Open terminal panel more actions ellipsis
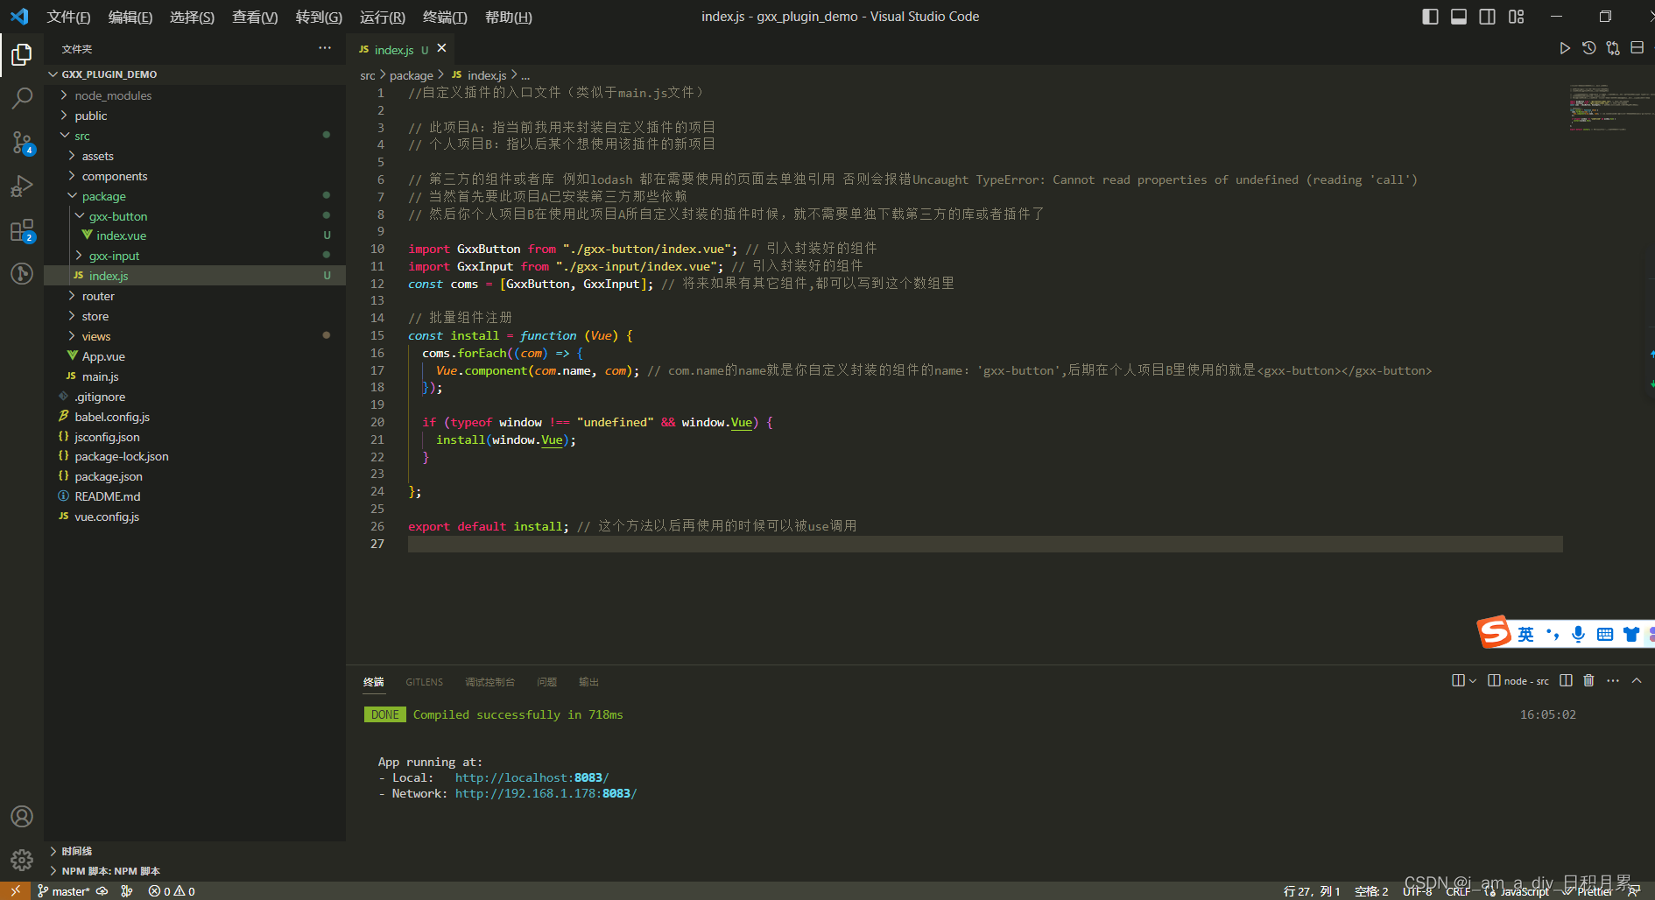This screenshot has width=1655, height=900. click(x=1613, y=680)
